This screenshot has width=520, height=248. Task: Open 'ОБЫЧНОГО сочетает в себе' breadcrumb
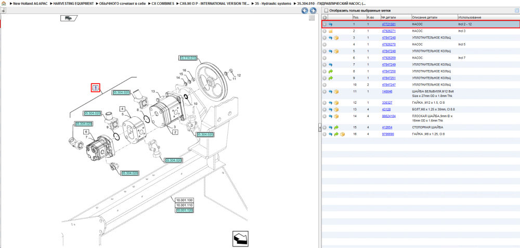[x=122, y=3]
